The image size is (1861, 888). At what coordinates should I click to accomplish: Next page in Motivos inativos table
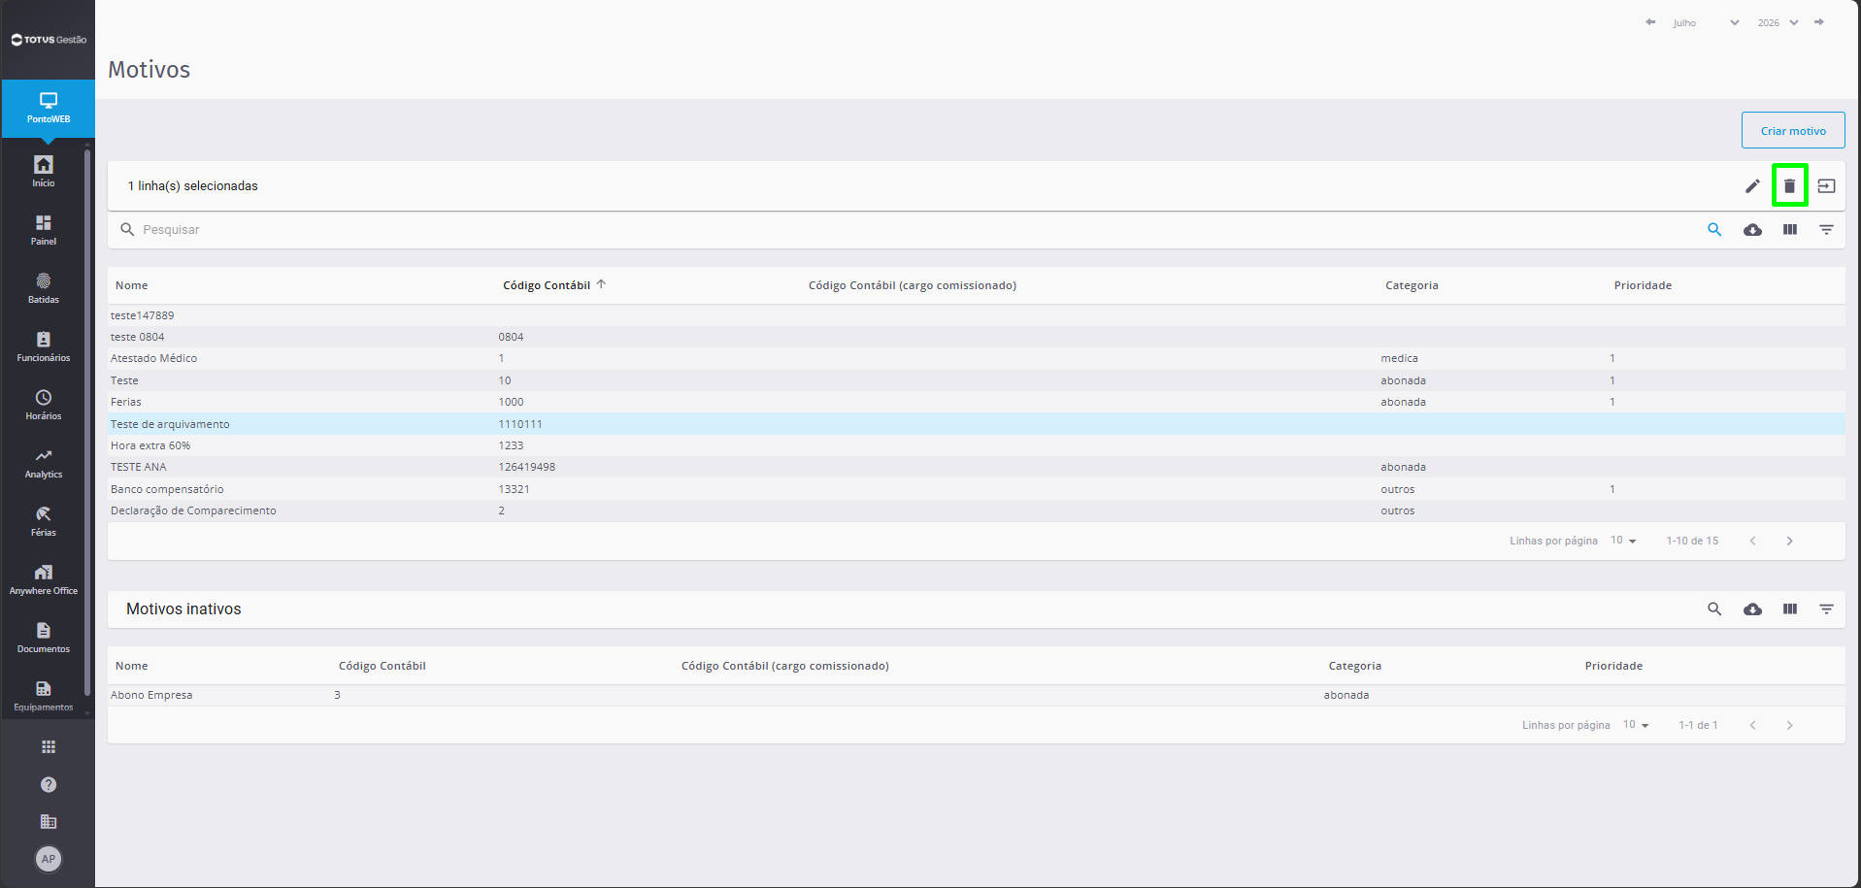coord(1789,725)
